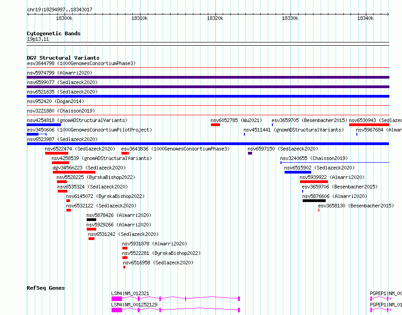Click the chr19:18294997..18343017 region label
This screenshot has height=315, width=402.
[60, 9]
